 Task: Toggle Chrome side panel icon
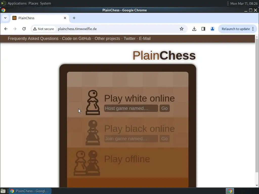click(x=203, y=29)
